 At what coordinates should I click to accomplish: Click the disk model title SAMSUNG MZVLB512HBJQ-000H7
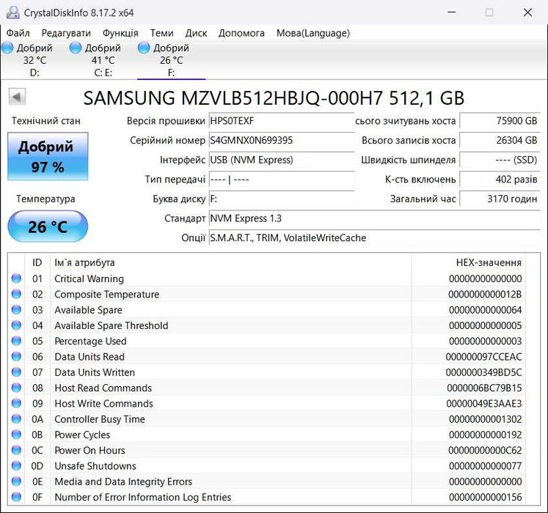coord(274,98)
